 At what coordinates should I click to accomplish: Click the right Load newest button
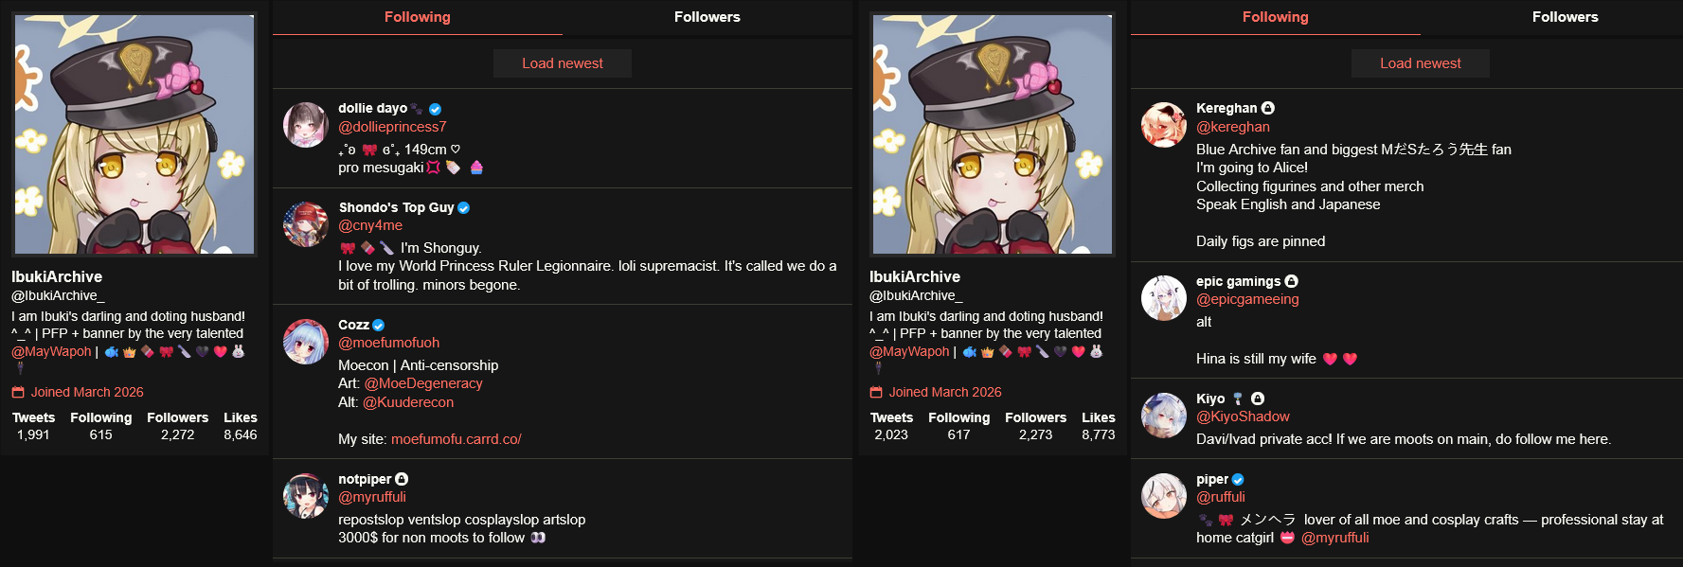point(1421,63)
